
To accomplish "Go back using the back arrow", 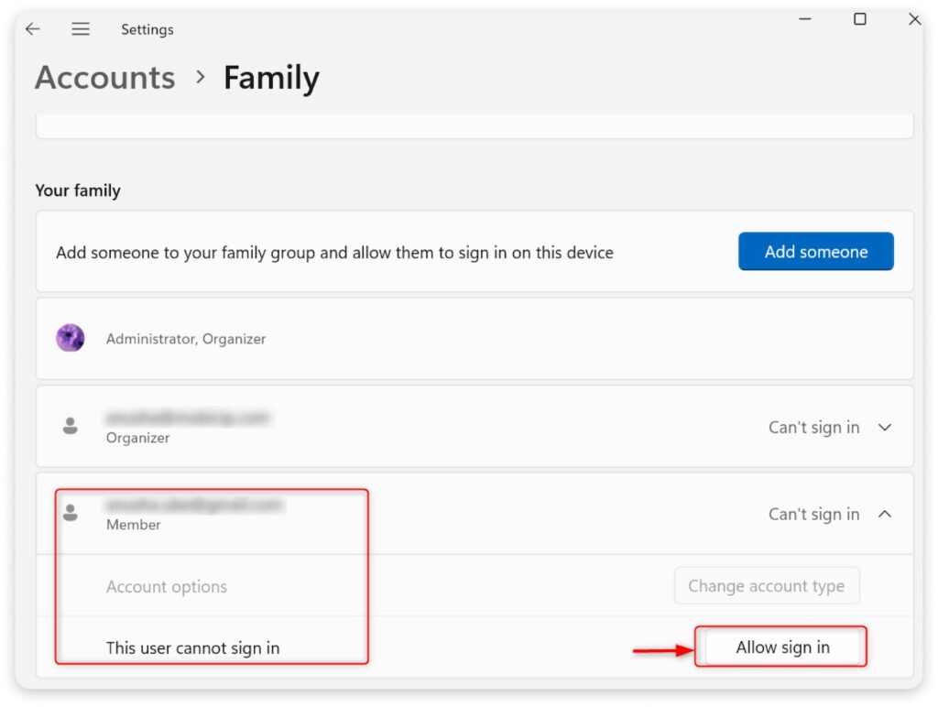I will tap(33, 29).
